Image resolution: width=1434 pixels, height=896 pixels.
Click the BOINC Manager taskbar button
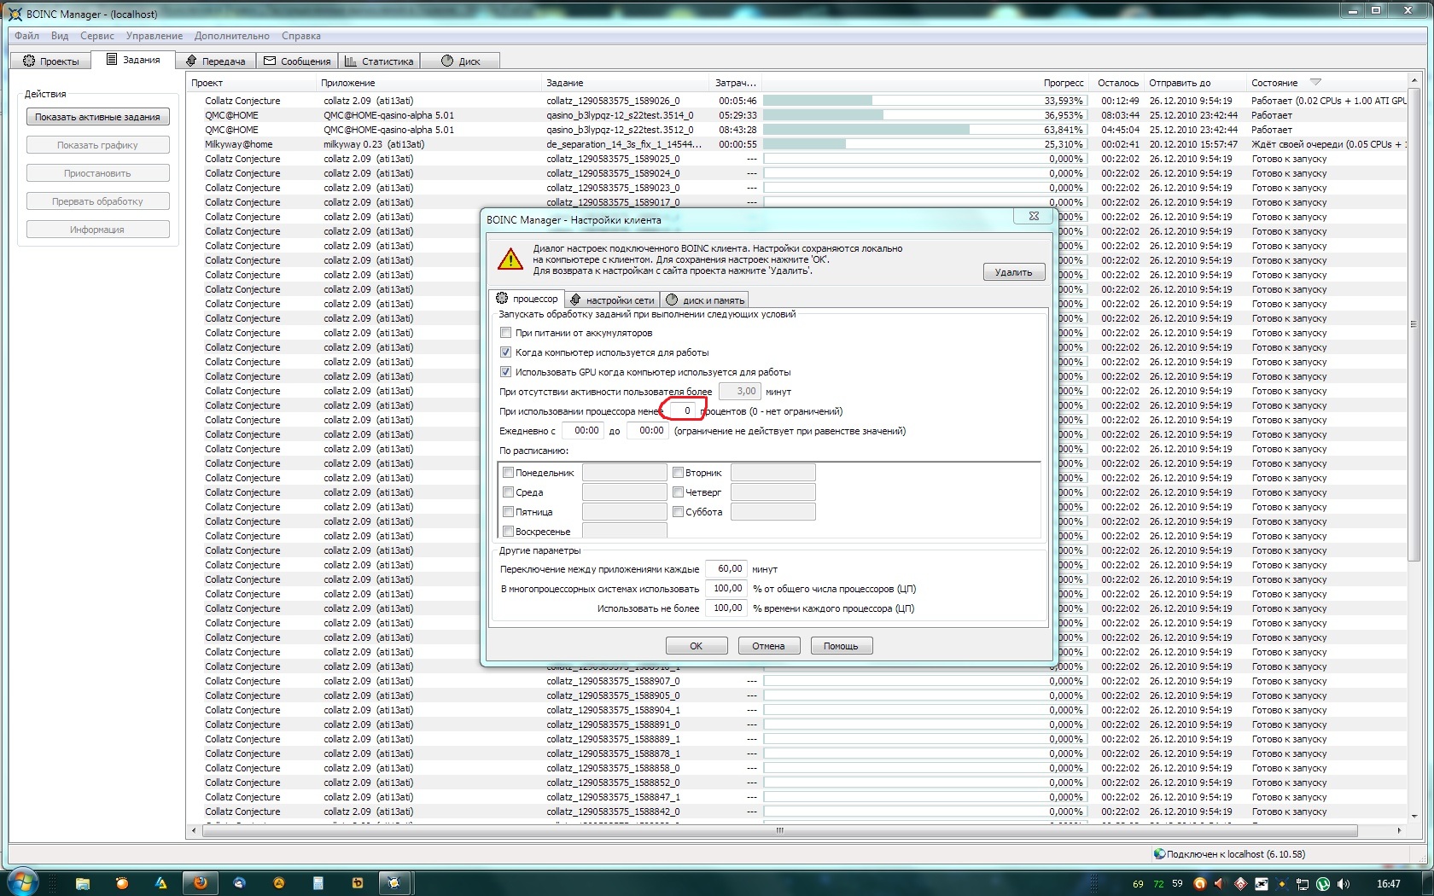[393, 883]
